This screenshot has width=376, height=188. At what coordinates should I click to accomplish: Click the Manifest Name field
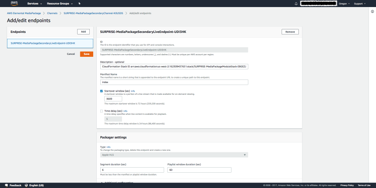point(174,82)
